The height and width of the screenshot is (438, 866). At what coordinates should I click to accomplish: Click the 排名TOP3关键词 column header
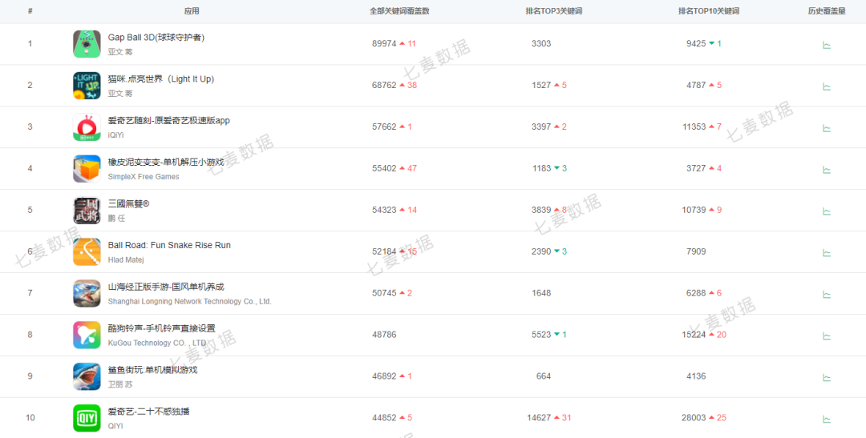point(554,11)
